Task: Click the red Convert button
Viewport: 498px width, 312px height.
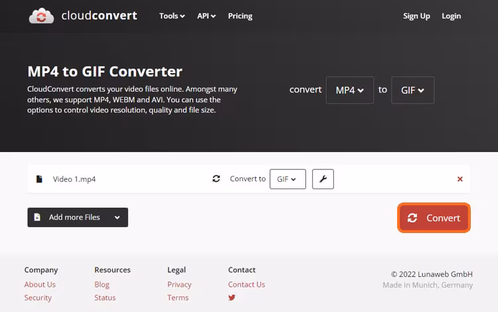Action: point(434,218)
